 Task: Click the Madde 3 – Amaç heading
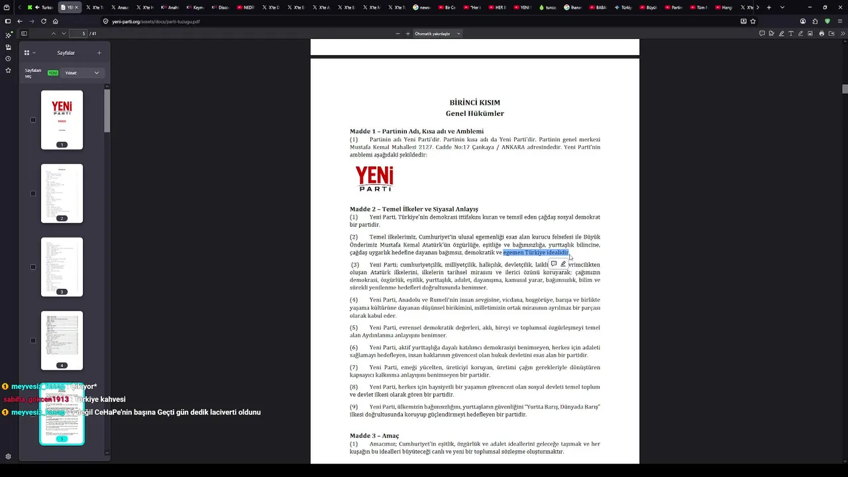click(374, 435)
